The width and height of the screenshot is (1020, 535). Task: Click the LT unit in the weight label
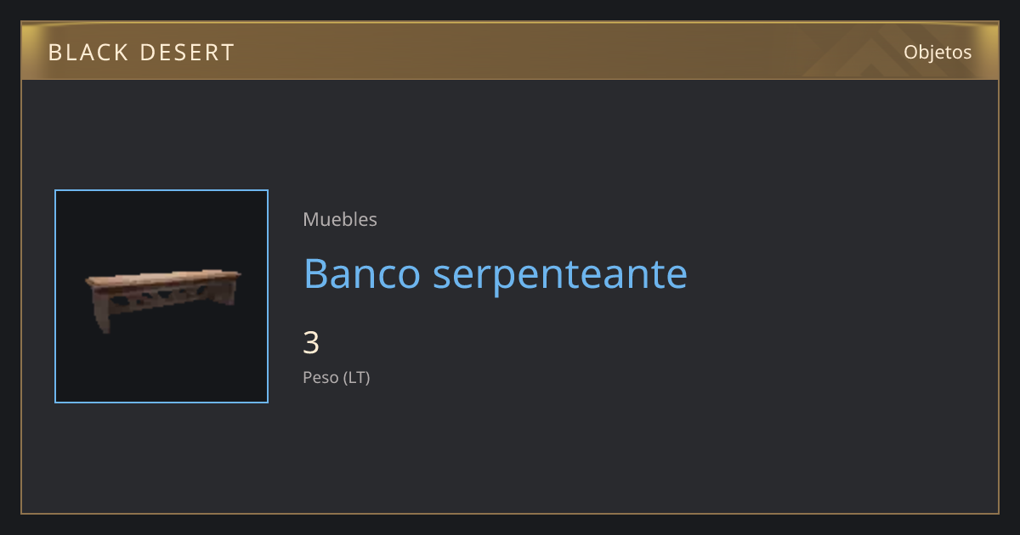point(356,378)
